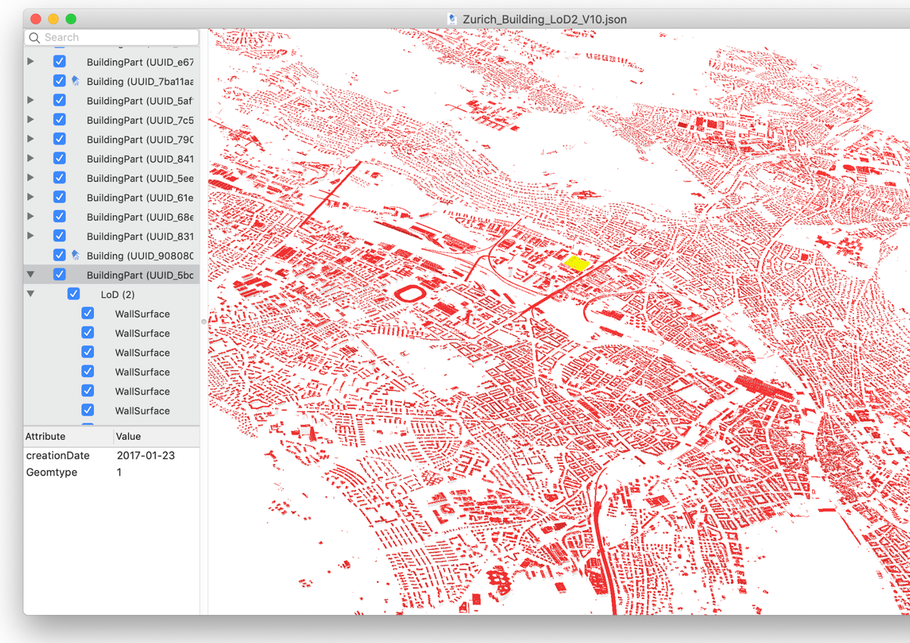Toggle the LoD (2) checkbox
The height and width of the screenshot is (643, 910).
click(74, 294)
